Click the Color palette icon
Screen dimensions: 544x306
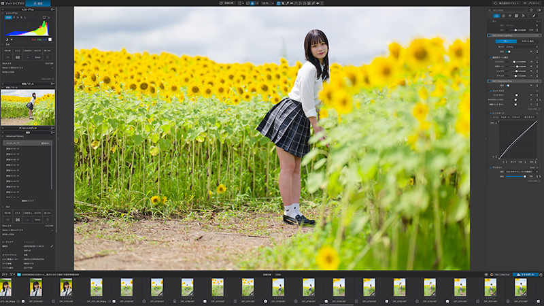(504, 15)
